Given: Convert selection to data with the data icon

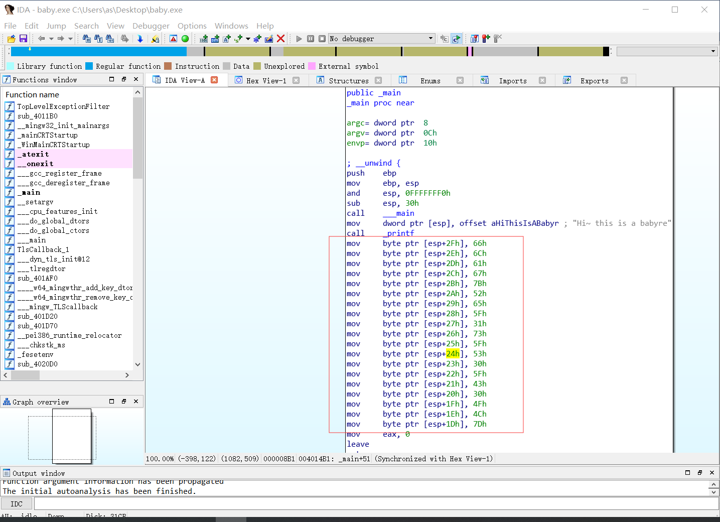Looking at the screenshot, I should [x=215, y=38].
